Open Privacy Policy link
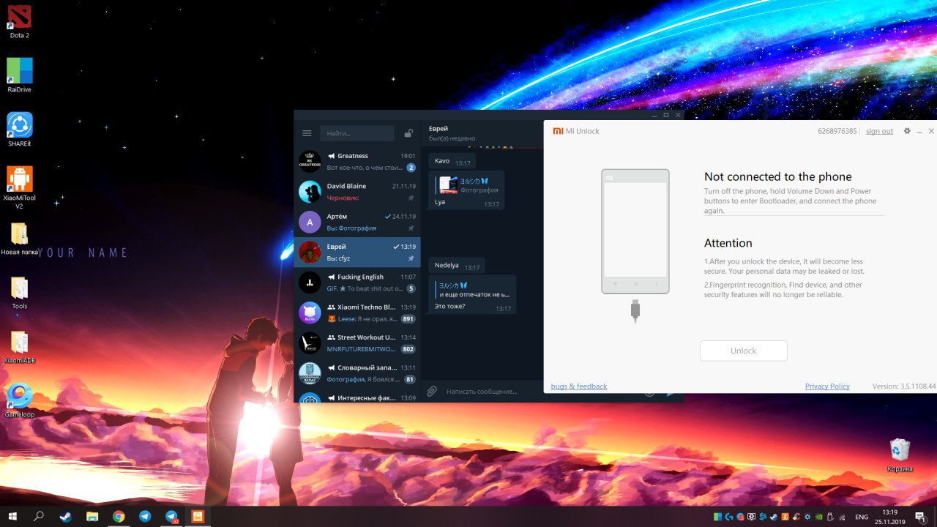Screen dimensions: 937x527 coord(827,386)
